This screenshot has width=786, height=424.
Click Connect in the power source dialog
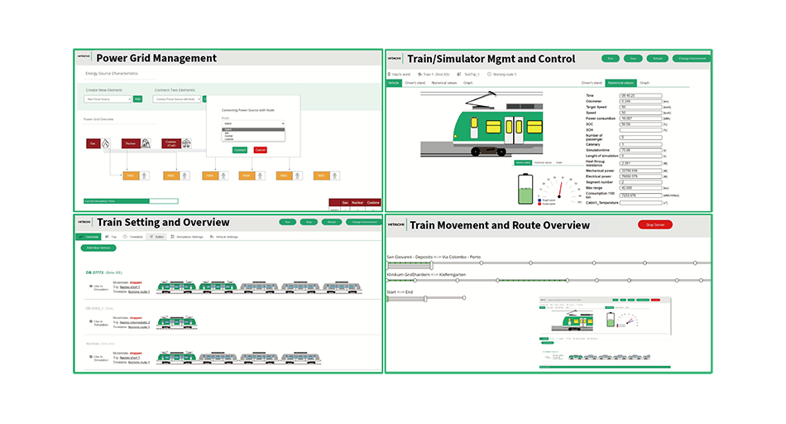pos(240,150)
